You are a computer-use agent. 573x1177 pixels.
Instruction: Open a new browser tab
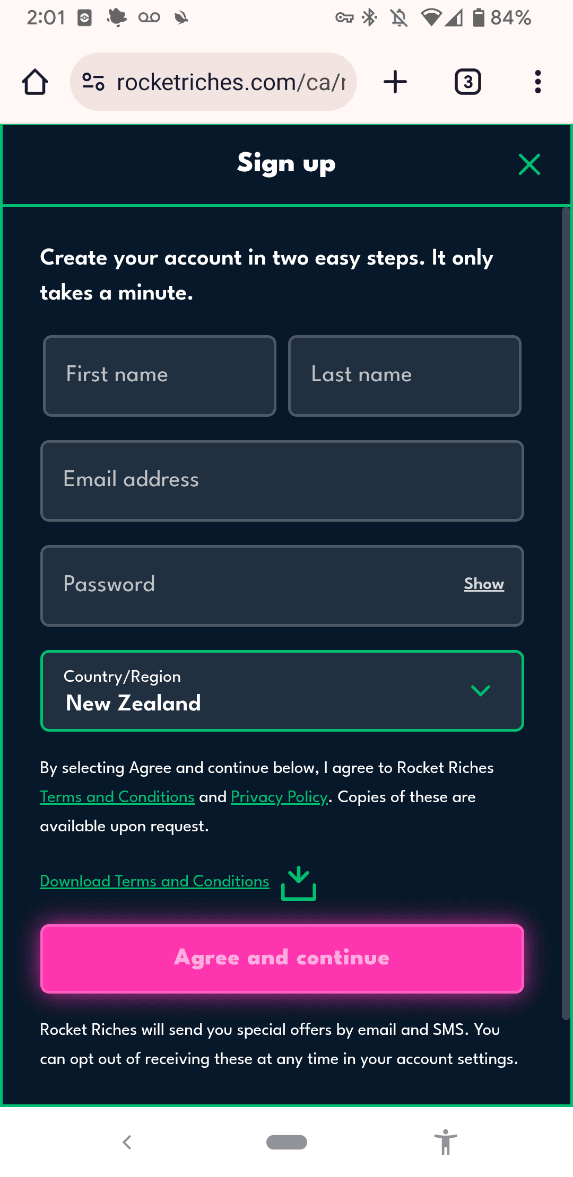pos(395,82)
